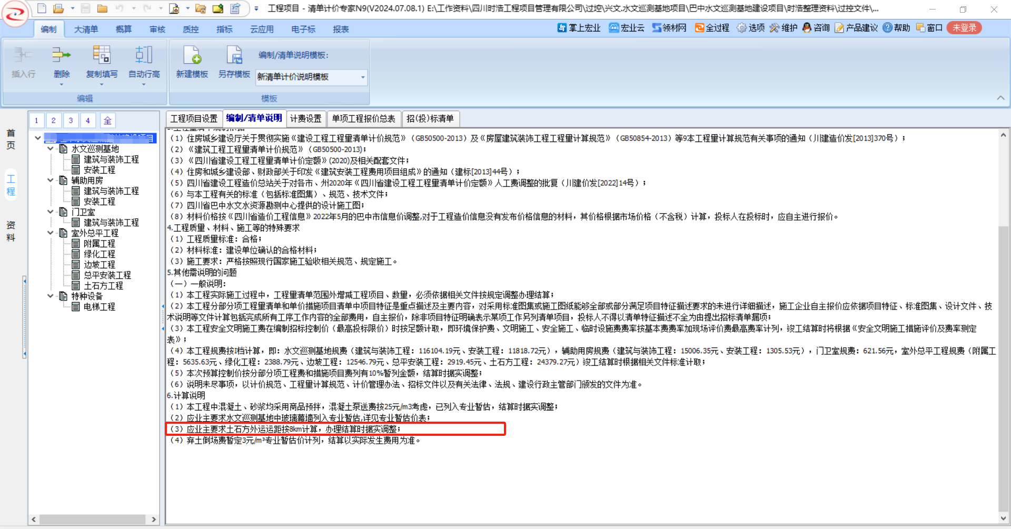Open 咨询 consultation icon
The height and width of the screenshot is (529, 1011).
click(816, 28)
